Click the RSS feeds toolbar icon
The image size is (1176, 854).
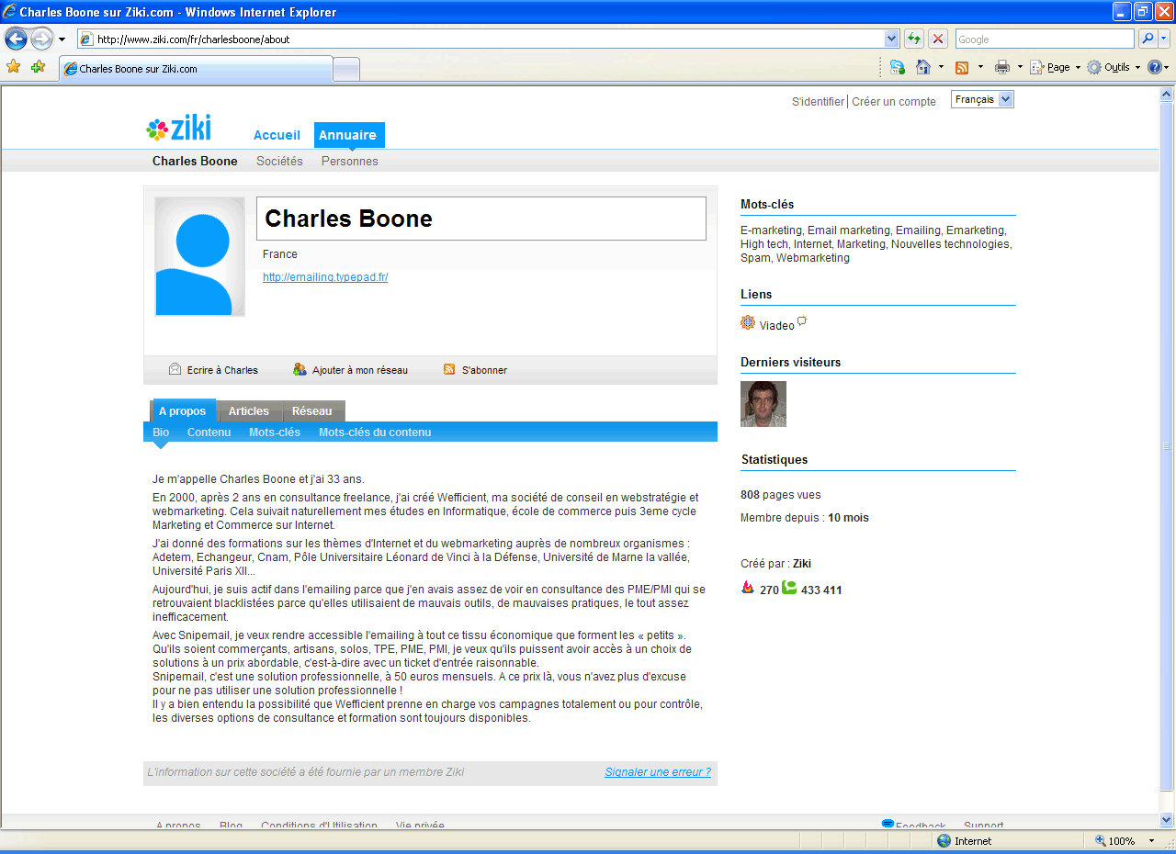(963, 67)
